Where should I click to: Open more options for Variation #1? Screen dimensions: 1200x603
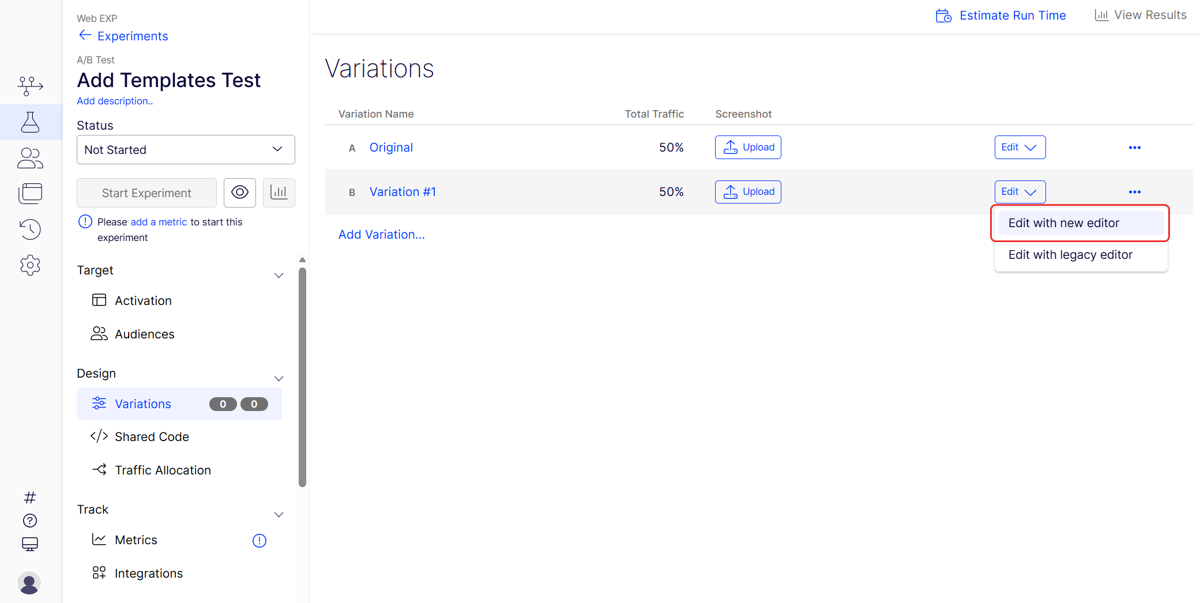[x=1134, y=192]
